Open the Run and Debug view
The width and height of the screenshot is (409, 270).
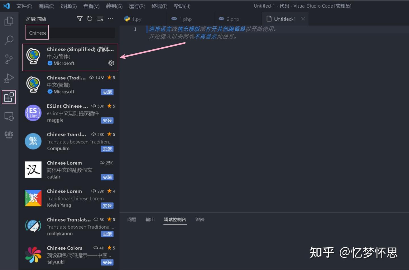(9, 78)
